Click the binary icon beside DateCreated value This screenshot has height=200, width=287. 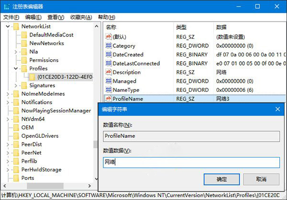tap(109, 55)
